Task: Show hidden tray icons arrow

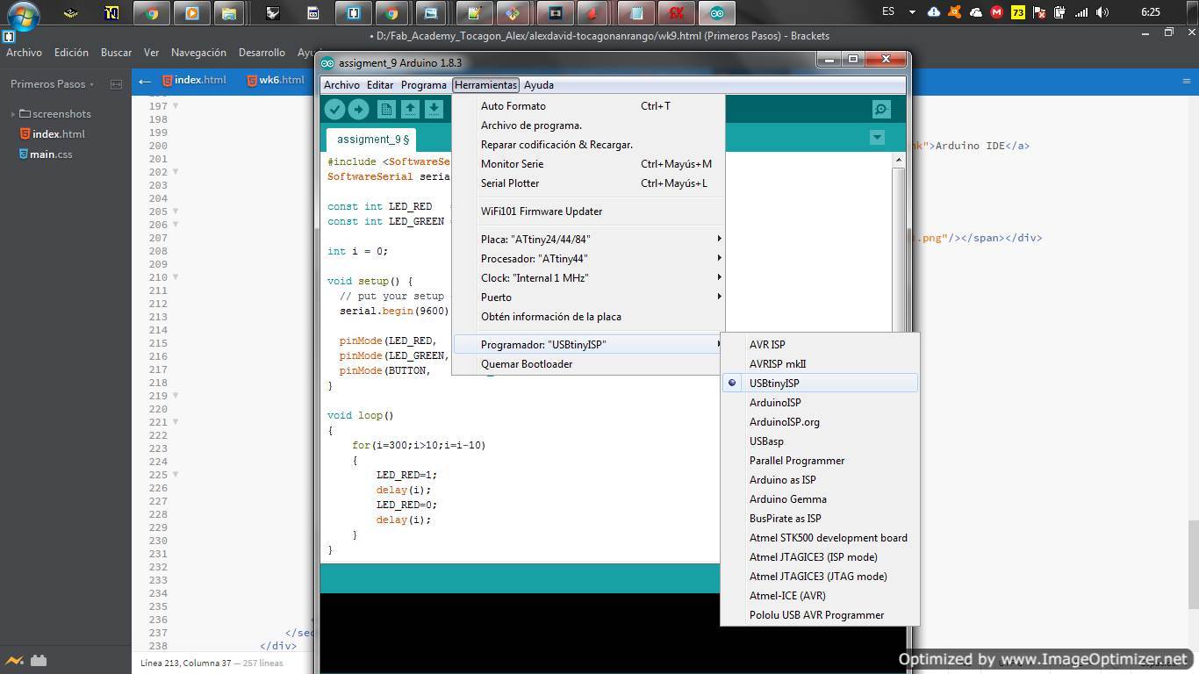Action: [x=912, y=12]
